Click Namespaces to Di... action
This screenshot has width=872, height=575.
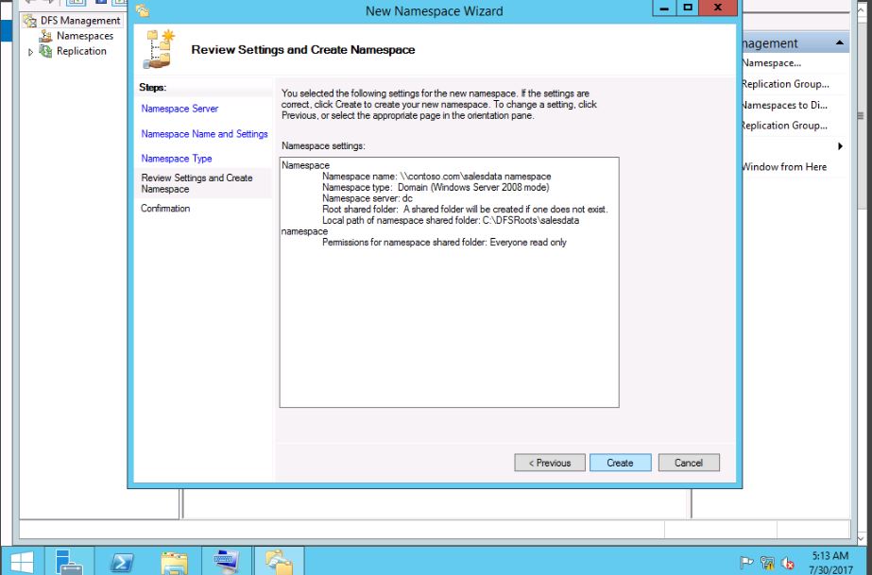(785, 105)
